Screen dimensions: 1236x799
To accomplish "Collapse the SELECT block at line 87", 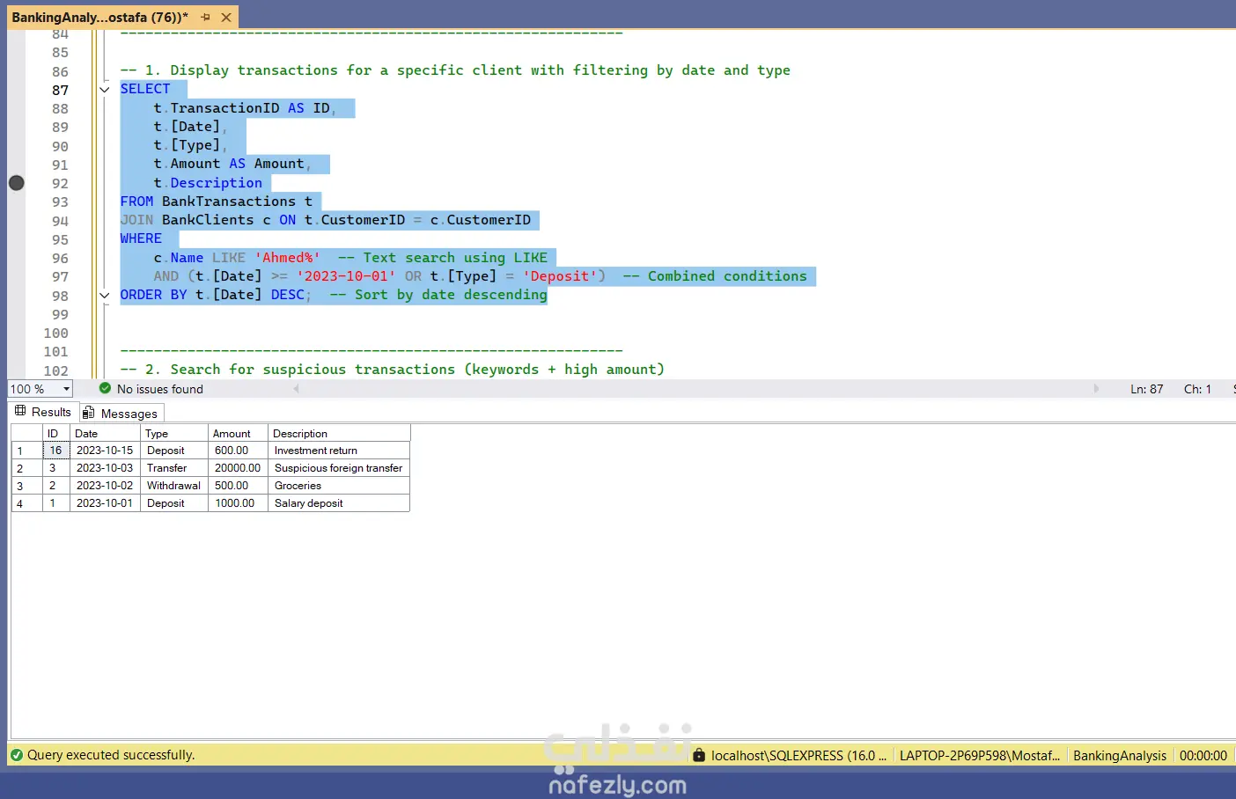I will tap(105, 90).
